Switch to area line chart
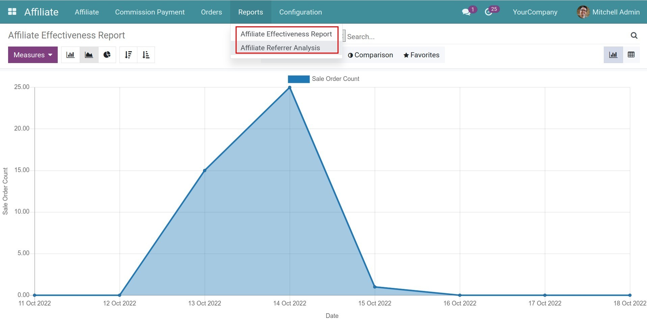 pos(89,55)
